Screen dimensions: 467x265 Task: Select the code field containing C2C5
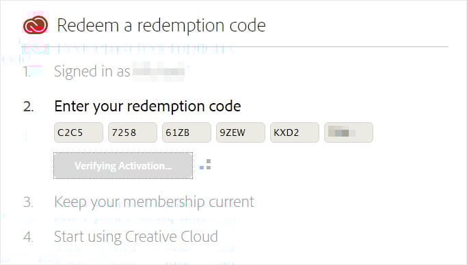79,132
